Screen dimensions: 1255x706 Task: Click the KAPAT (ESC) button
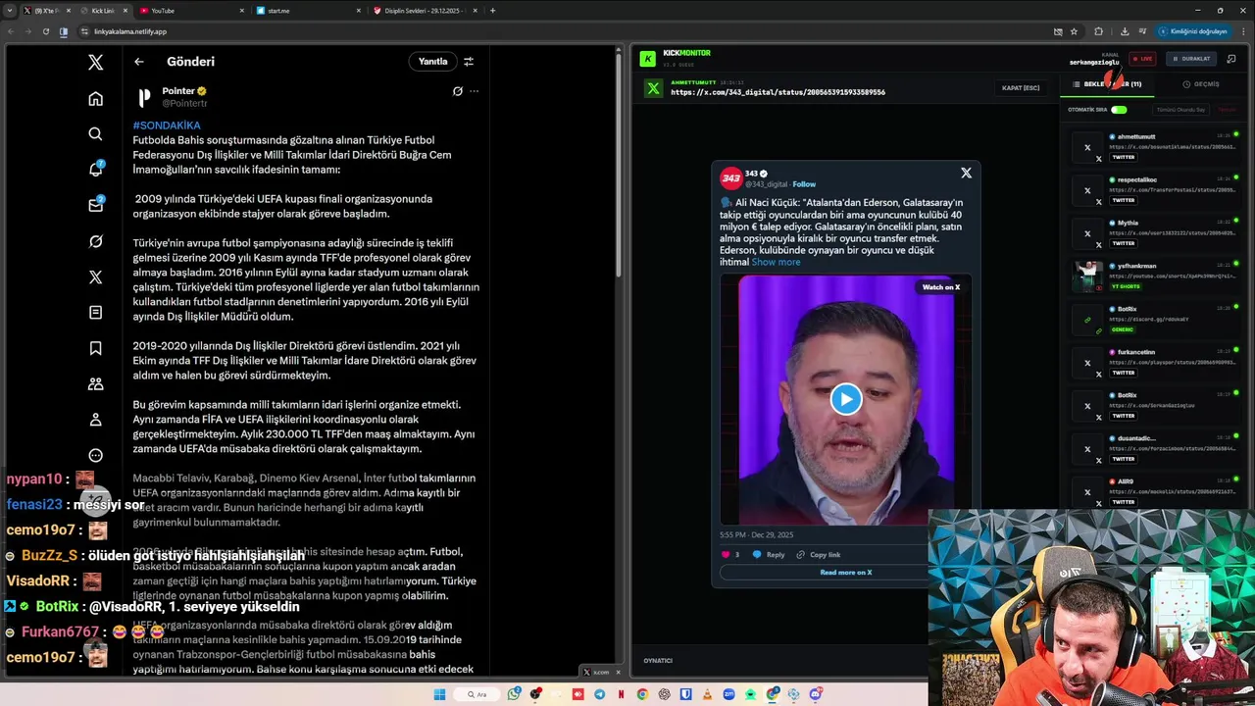click(x=1021, y=88)
